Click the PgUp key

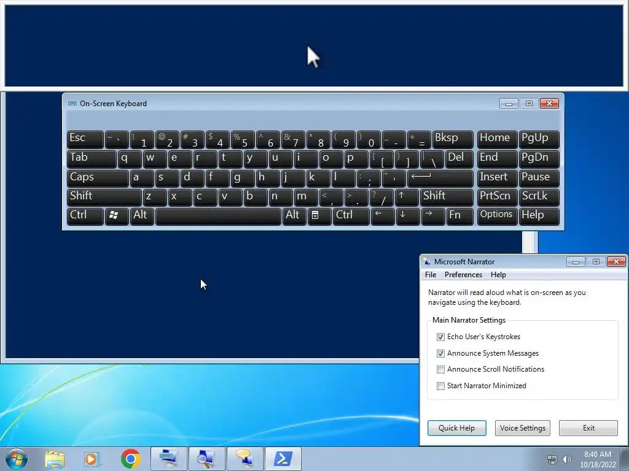539,139
